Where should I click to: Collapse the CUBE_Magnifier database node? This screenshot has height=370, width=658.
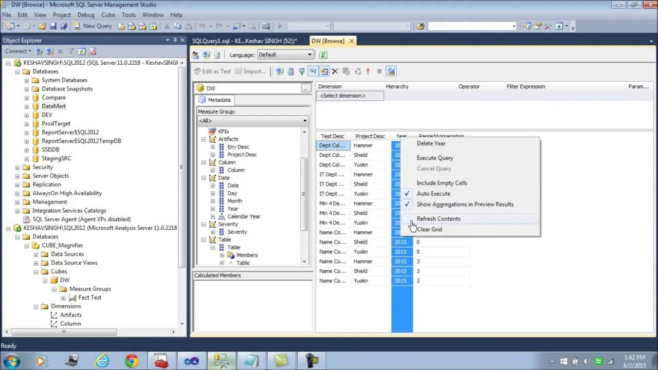(27, 246)
